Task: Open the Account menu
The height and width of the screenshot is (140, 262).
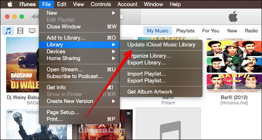Action: (x=127, y=4)
